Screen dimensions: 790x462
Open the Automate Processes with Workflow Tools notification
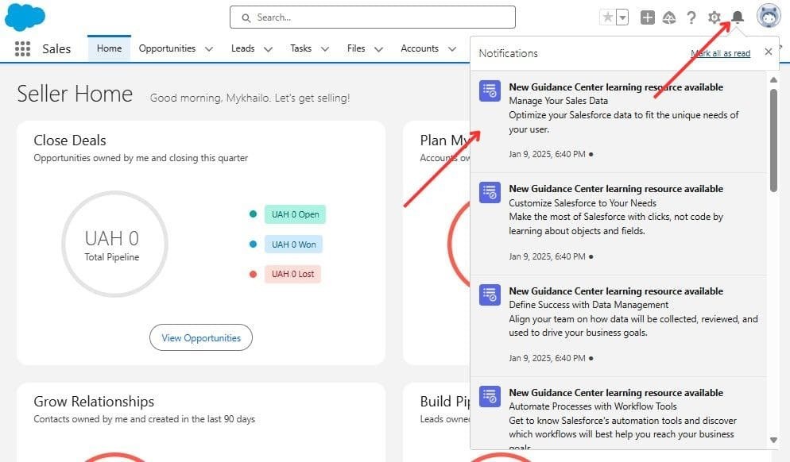click(x=618, y=414)
